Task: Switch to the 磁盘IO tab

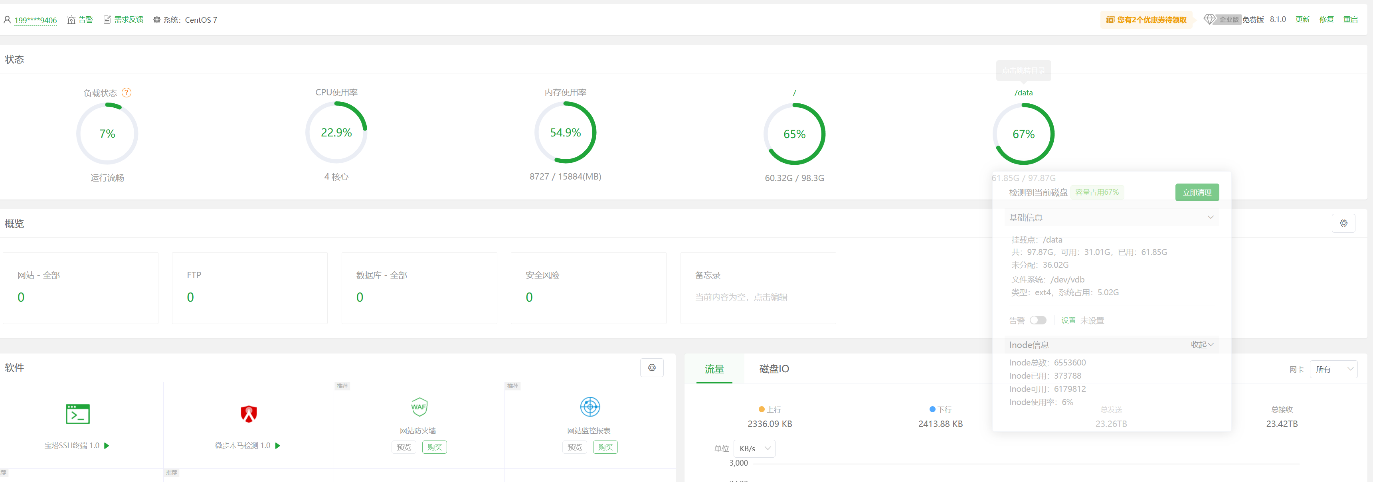Action: tap(774, 369)
